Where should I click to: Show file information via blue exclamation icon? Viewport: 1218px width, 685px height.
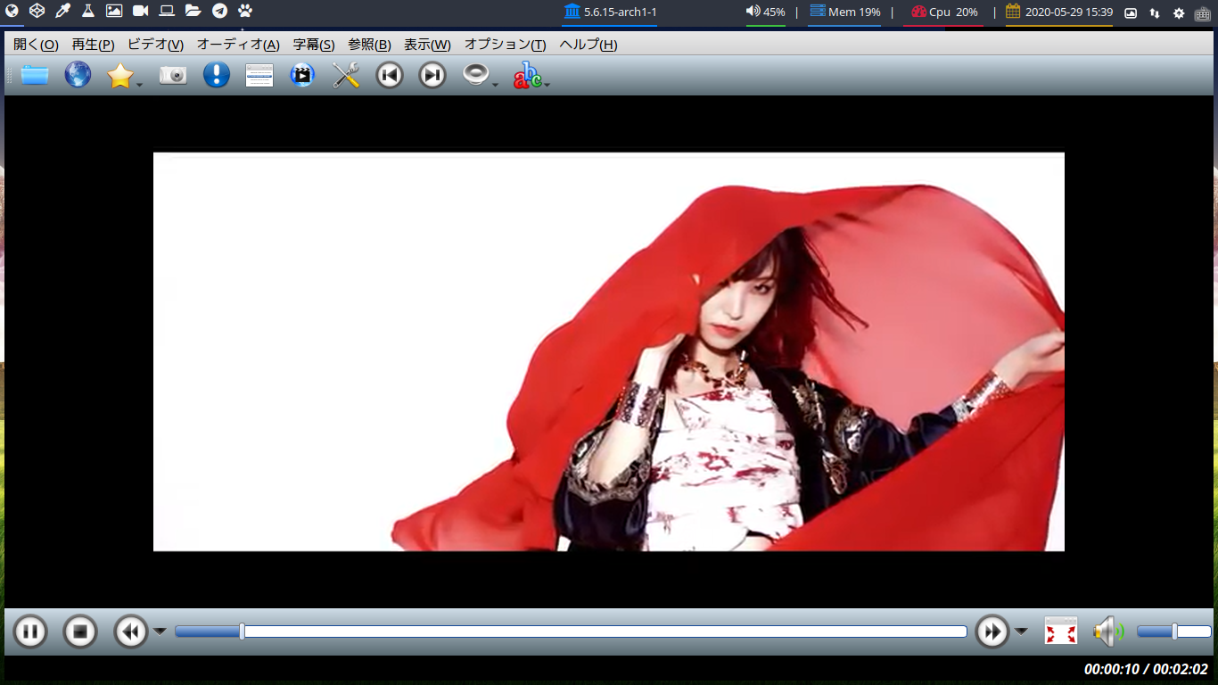point(217,75)
